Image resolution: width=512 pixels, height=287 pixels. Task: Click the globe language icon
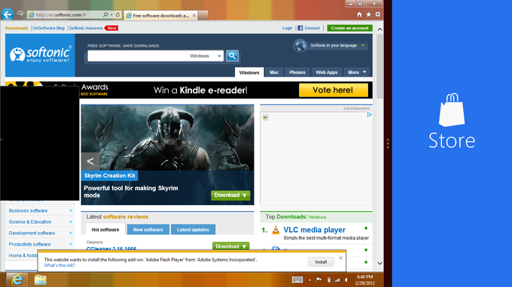click(x=300, y=46)
